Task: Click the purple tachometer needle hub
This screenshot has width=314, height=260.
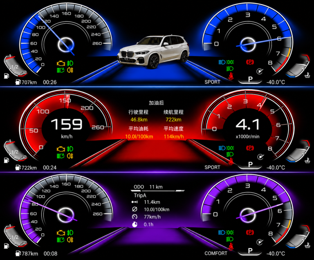Action: click(x=248, y=215)
